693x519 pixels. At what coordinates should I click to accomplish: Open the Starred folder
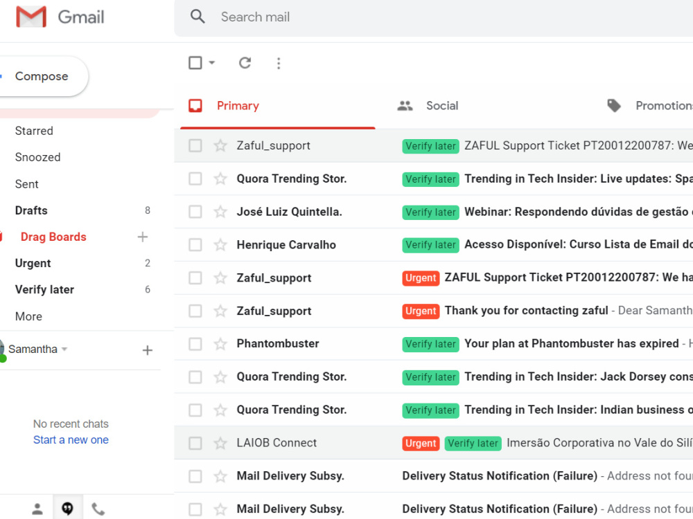[x=34, y=131]
